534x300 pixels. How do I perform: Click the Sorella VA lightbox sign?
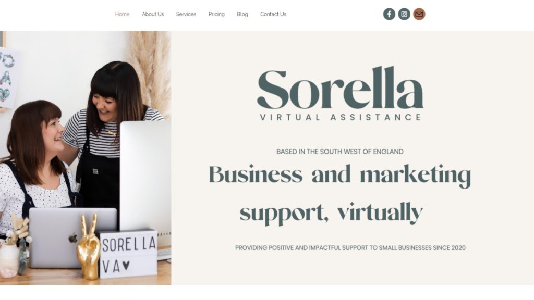click(128, 254)
